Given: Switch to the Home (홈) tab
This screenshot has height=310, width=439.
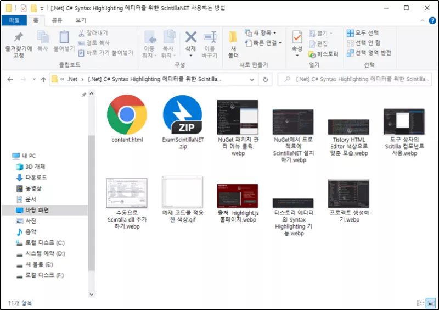Looking at the screenshot, I should point(36,20).
